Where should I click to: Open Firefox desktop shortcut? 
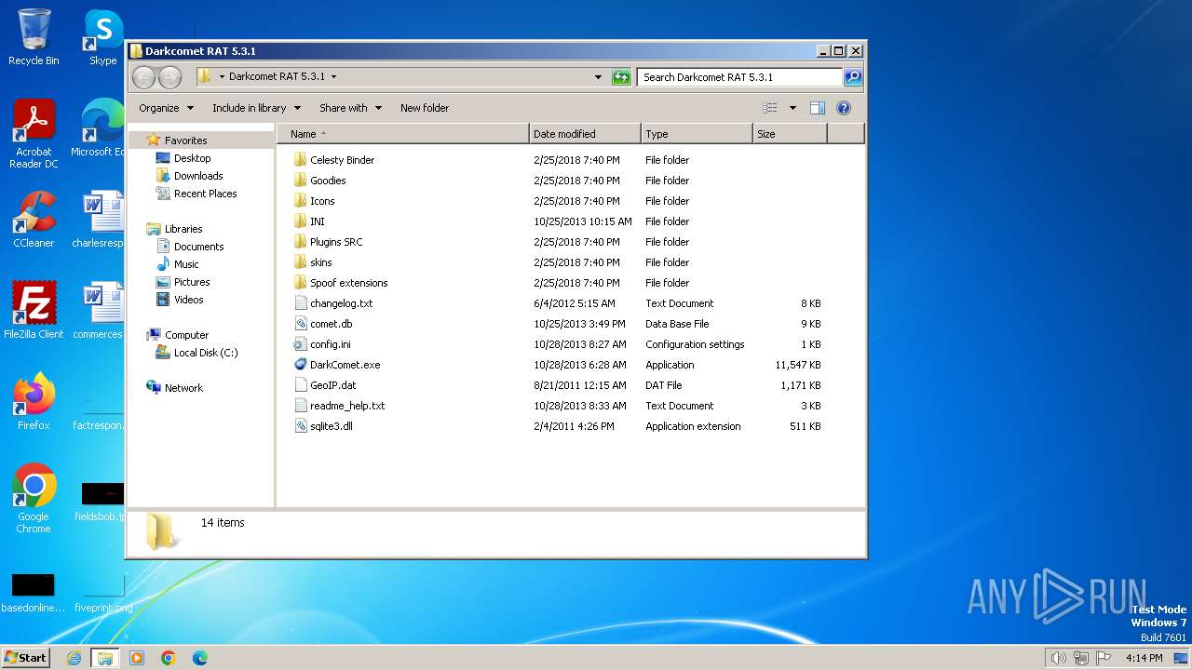coord(34,401)
